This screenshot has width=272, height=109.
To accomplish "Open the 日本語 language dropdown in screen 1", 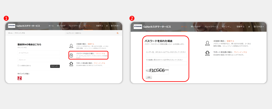I will 115,26.
